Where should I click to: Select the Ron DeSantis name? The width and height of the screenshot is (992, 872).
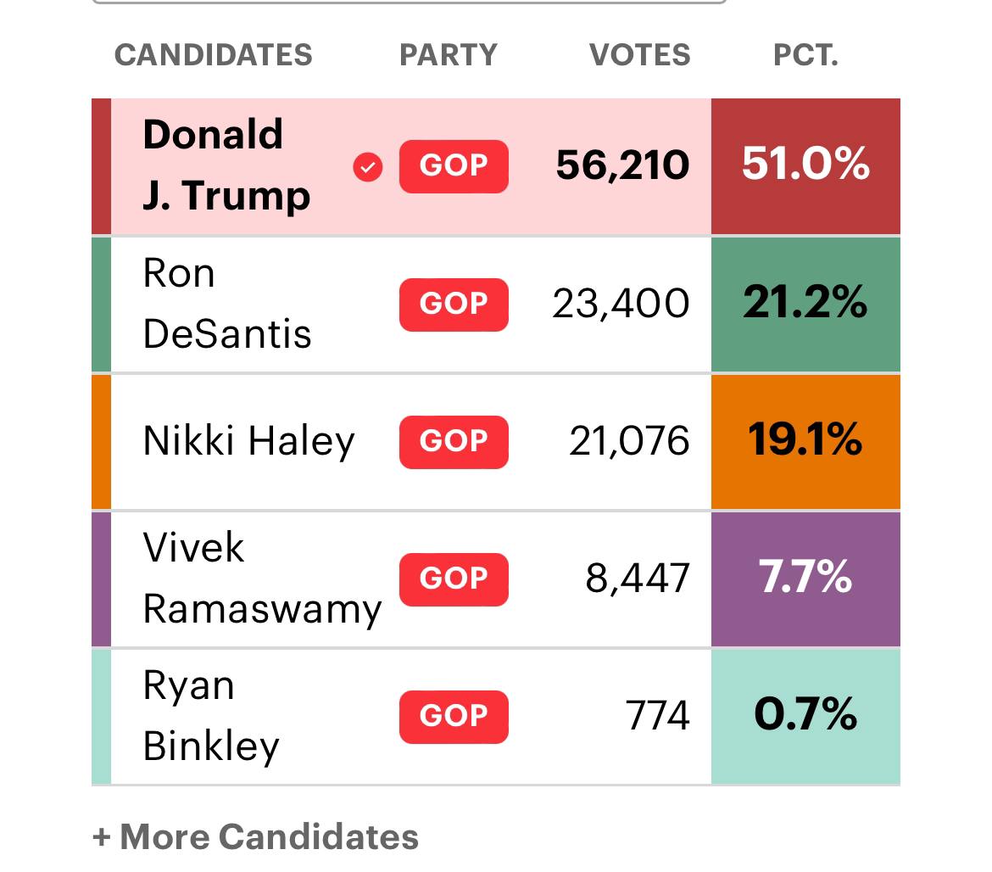coord(226,304)
